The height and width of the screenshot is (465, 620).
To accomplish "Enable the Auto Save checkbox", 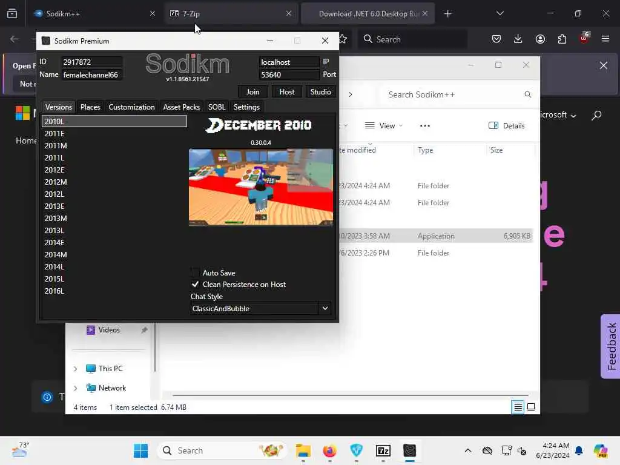I will tap(195, 272).
